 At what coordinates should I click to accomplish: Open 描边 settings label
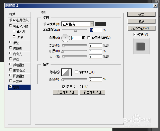(x=16, y=43)
